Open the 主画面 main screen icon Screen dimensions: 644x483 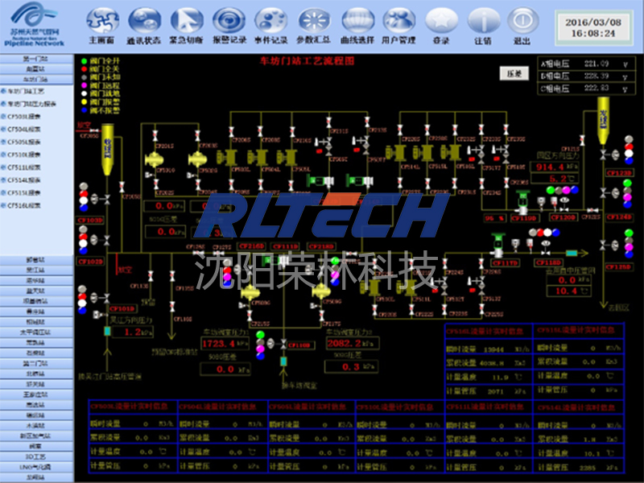click(x=103, y=21)
